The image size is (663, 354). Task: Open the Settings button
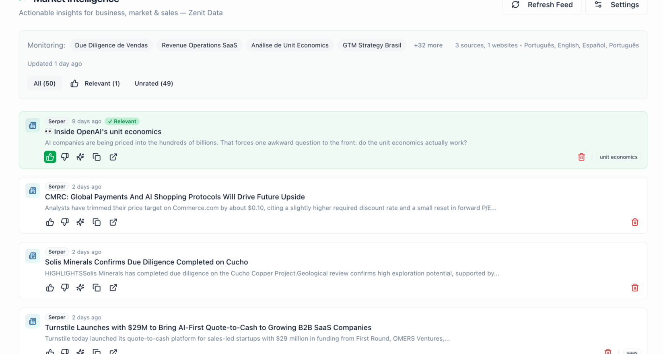pos(616,5)
